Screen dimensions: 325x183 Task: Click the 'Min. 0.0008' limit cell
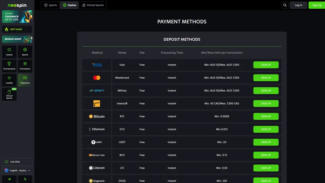point(221,116)
